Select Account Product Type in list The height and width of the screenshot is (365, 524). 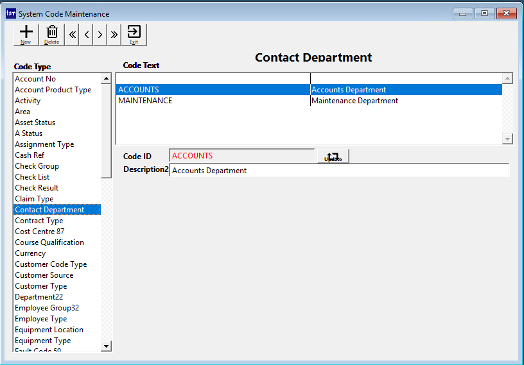pos(53,90)
